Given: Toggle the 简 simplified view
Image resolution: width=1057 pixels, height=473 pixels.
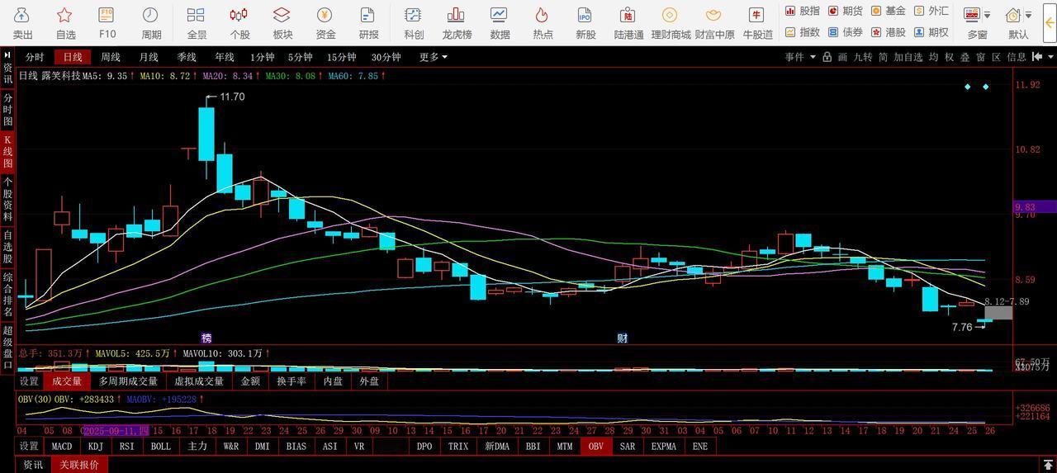Looking at the screenshot, I should click(x=883, y=57).
